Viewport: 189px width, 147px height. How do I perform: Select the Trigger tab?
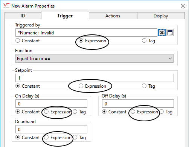(x=65, y=15)
